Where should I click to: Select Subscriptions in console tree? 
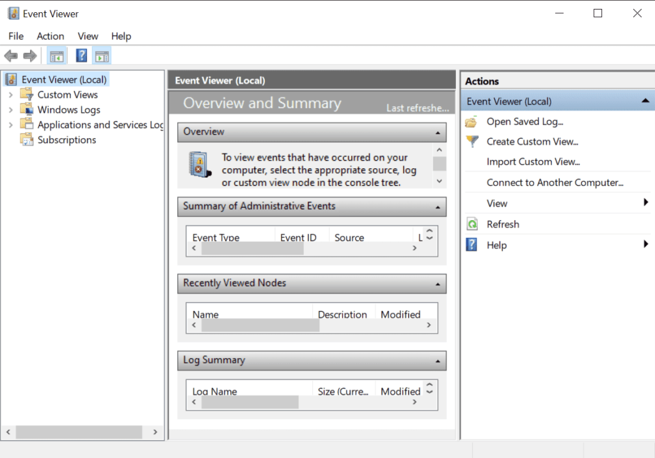pyautogui.click(x=67, y=140)
